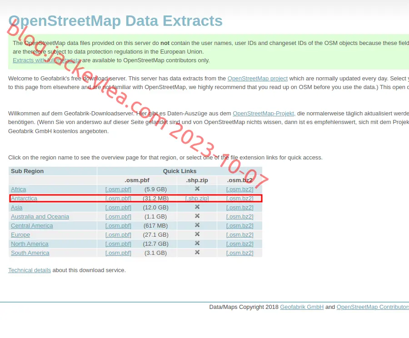
Task: Click the unavailable shp.zip X for Europe
Action: point(197,234)
